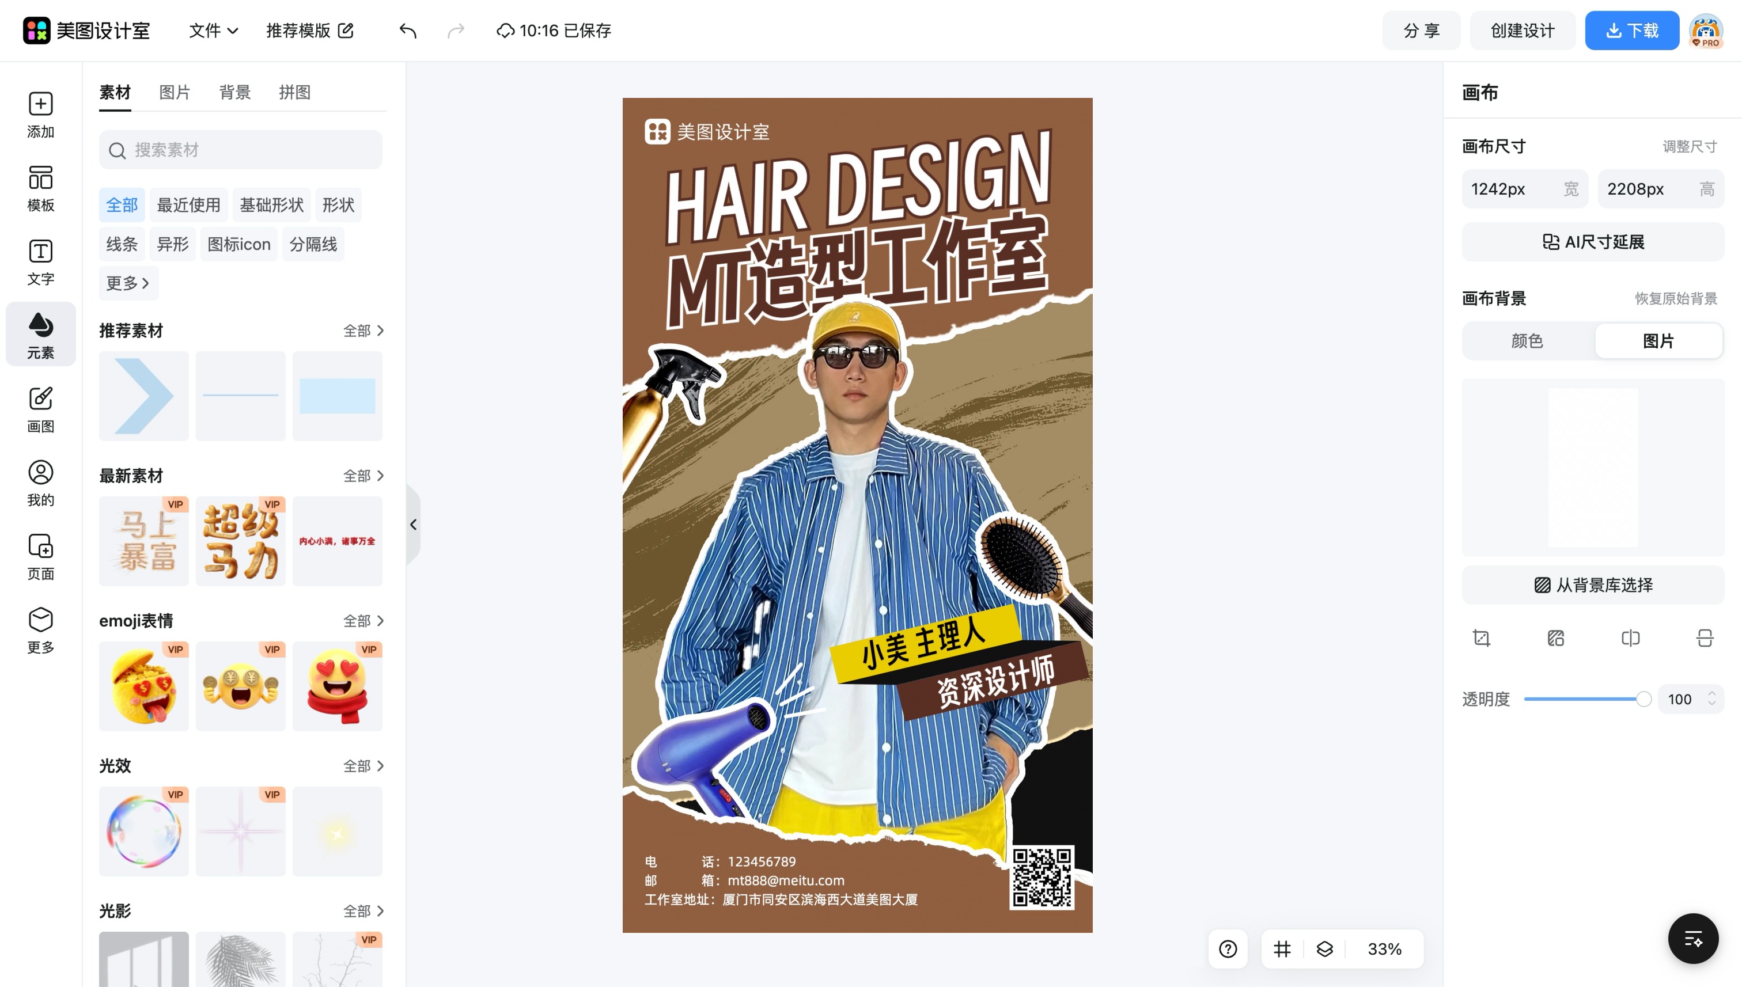Open the 添加 (Add) sidebar panel
The width and height of the screenshot is (1742, 987).
(x=41, y=115)
